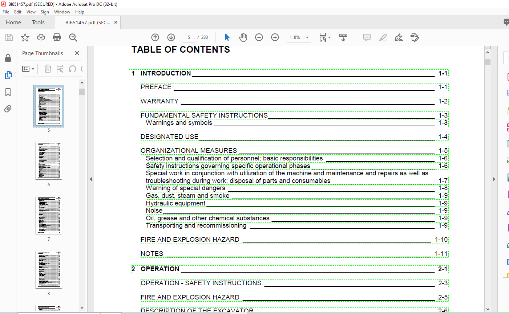Zoom out with minus button
Viewport: 509px width, 314px height.
(259, 37)
